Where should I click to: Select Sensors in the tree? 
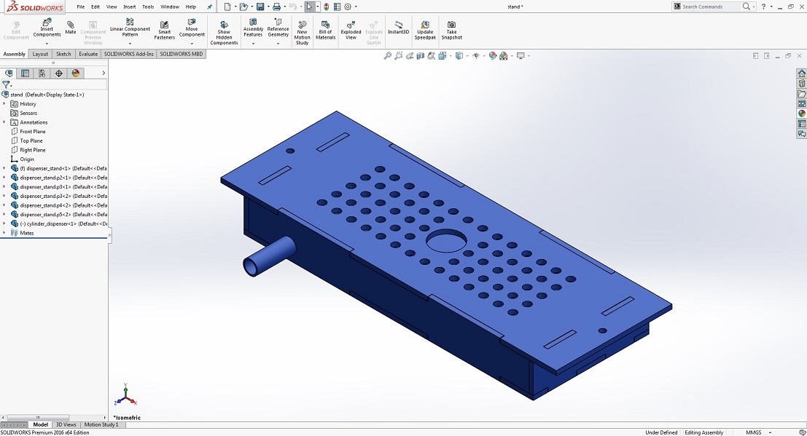28,113
